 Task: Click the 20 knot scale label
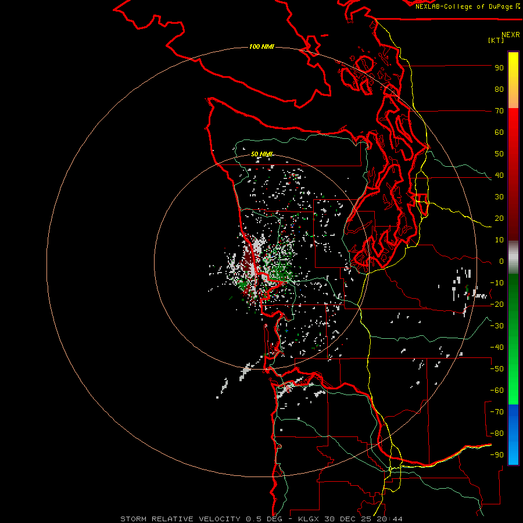click(x=499, y=218)
